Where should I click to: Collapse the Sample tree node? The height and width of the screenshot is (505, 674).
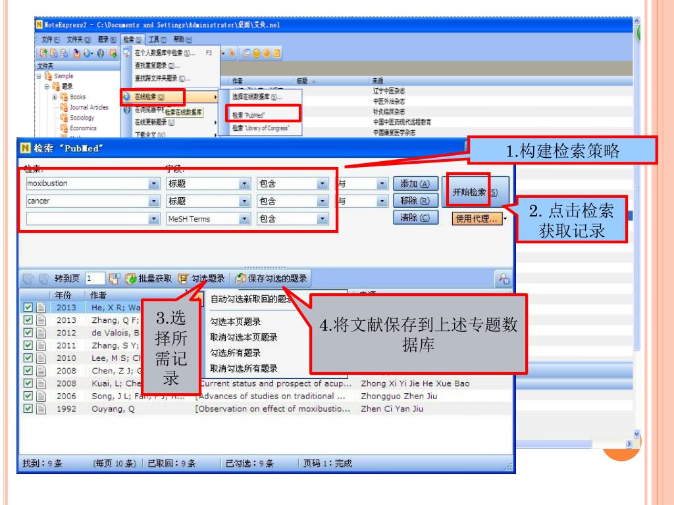coord(39,76)
